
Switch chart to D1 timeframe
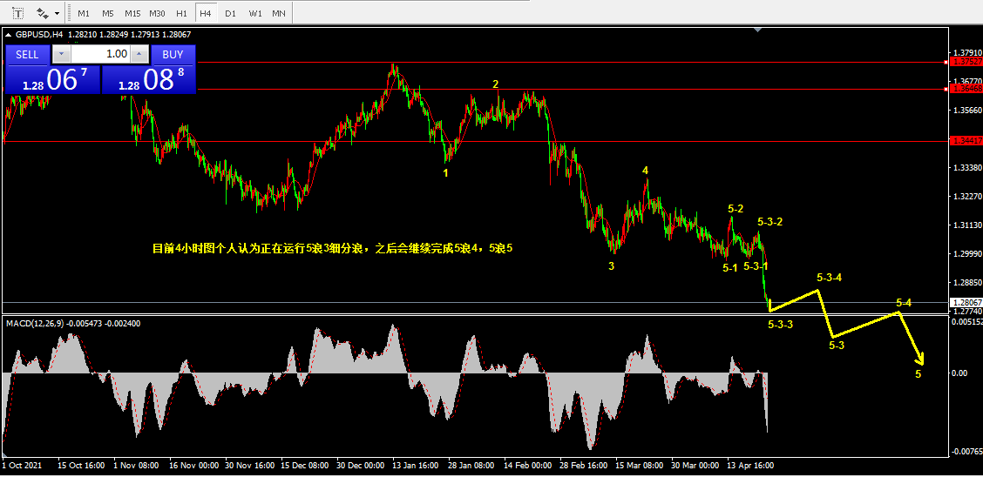pos(230,12)
